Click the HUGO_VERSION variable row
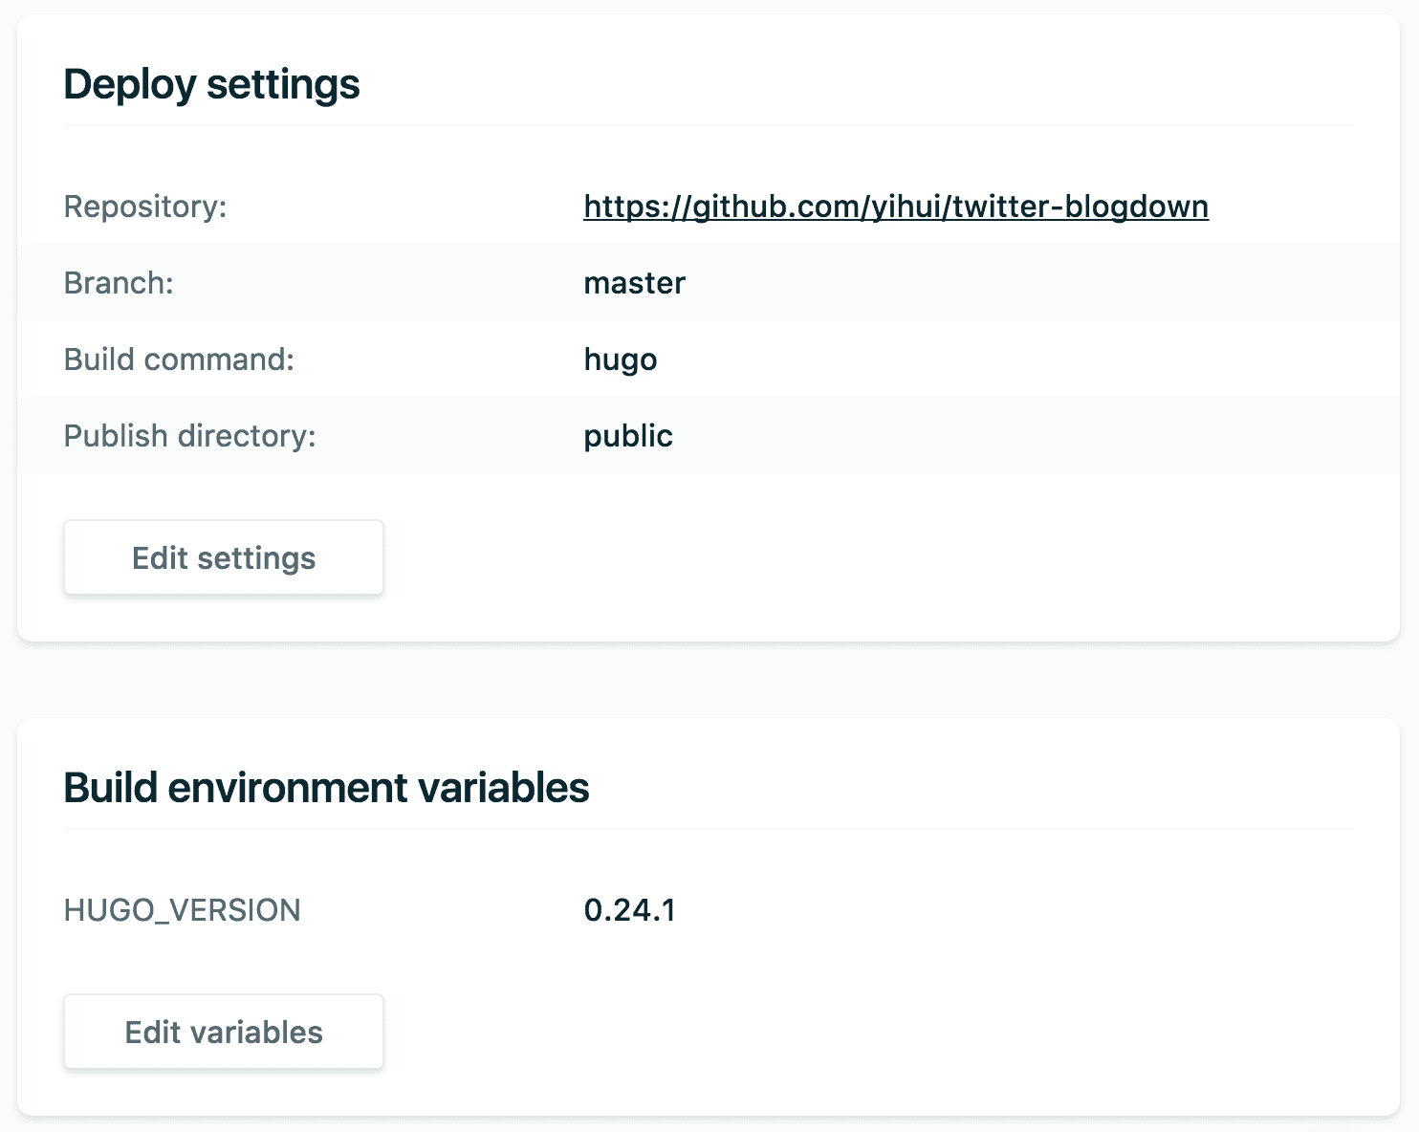The height and width of the screenshot is (1132, 1419). pos(382,910)
